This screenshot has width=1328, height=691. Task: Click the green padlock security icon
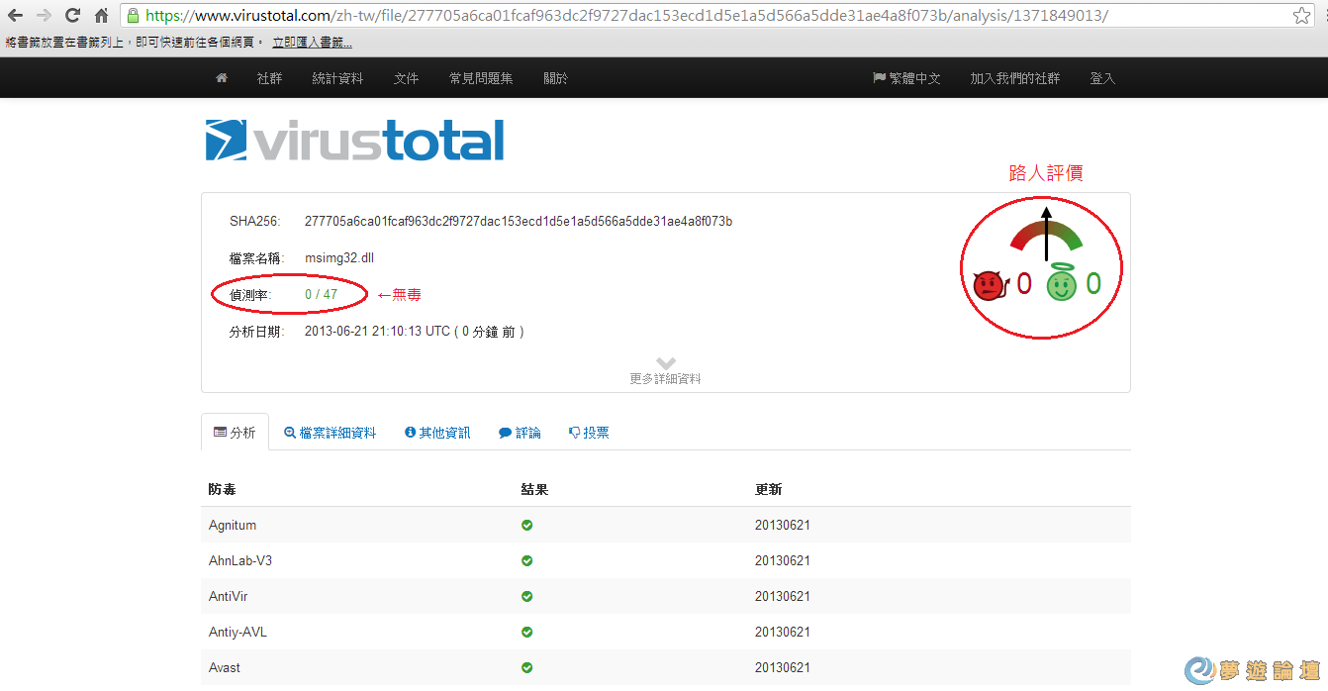coord(134,16)
